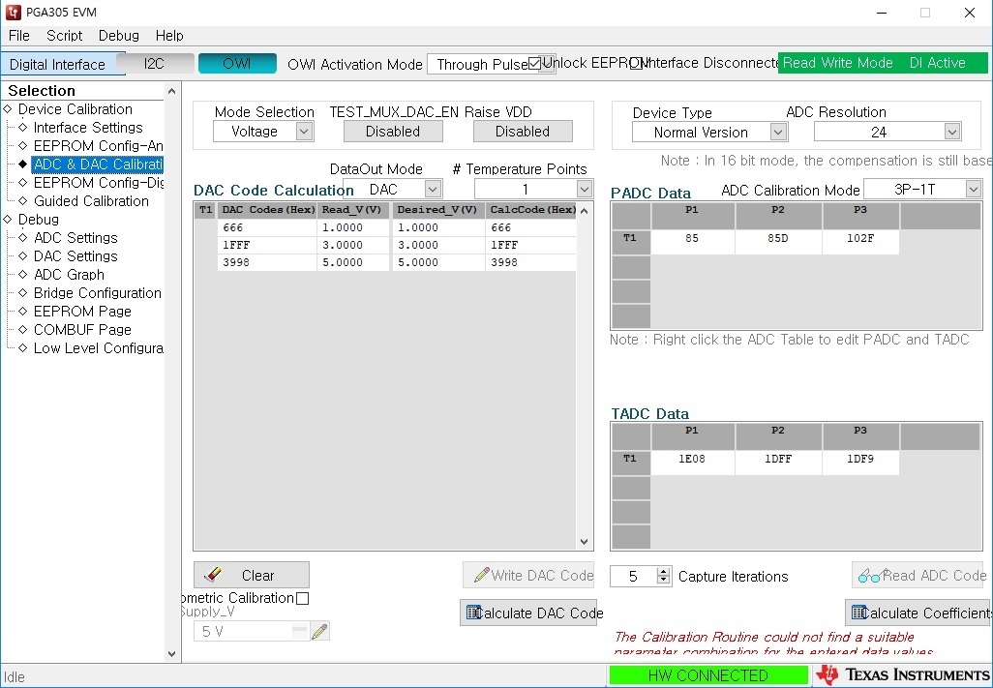Click the table icon on Calculate Coefficients

point(858,613)
